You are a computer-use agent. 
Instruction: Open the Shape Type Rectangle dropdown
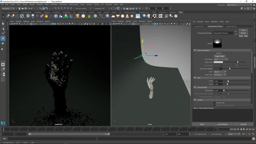[220, 75]
